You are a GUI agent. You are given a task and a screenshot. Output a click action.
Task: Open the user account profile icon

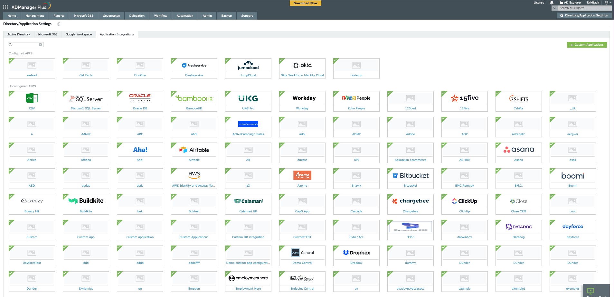click(606, 3)
